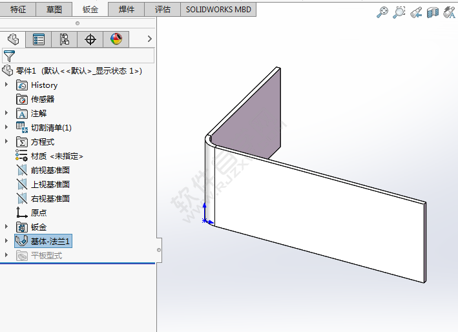
Task: Click the 右视基准面 plane icon
Action: coord(22,199)
